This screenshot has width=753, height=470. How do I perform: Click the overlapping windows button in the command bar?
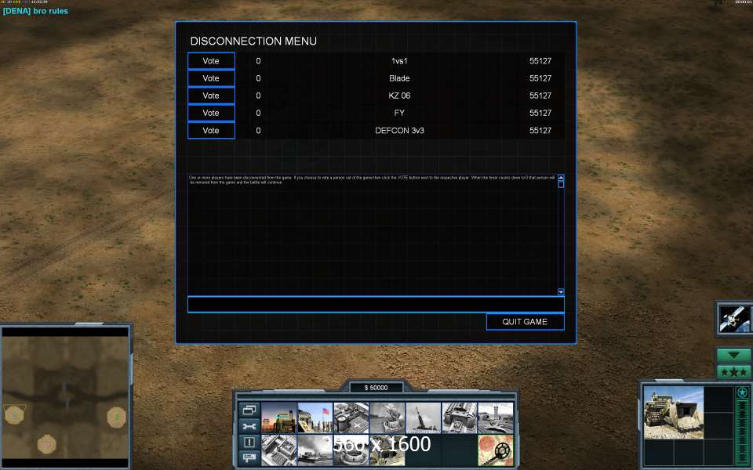(249, 410)
